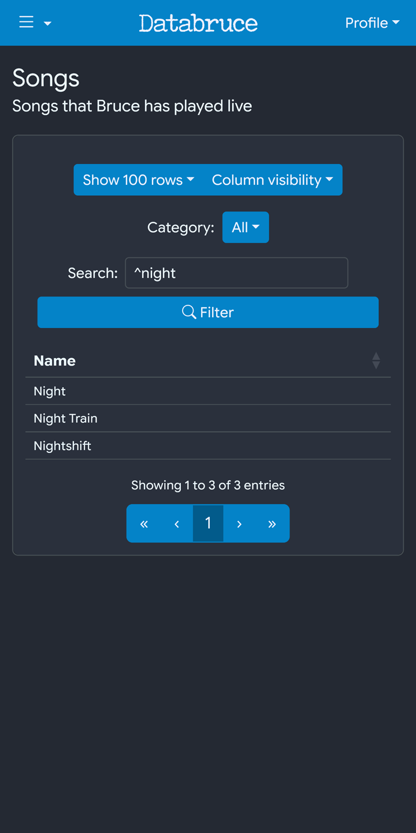Click the Name column sort arrows

pos(376,361)
